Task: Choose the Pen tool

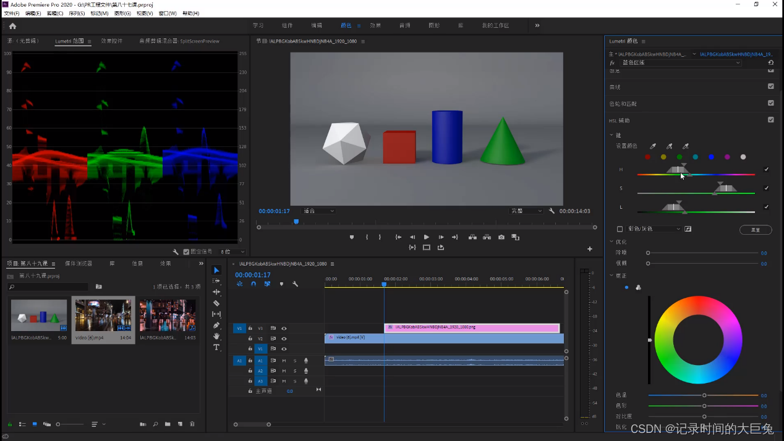Action: pos(216,325)
